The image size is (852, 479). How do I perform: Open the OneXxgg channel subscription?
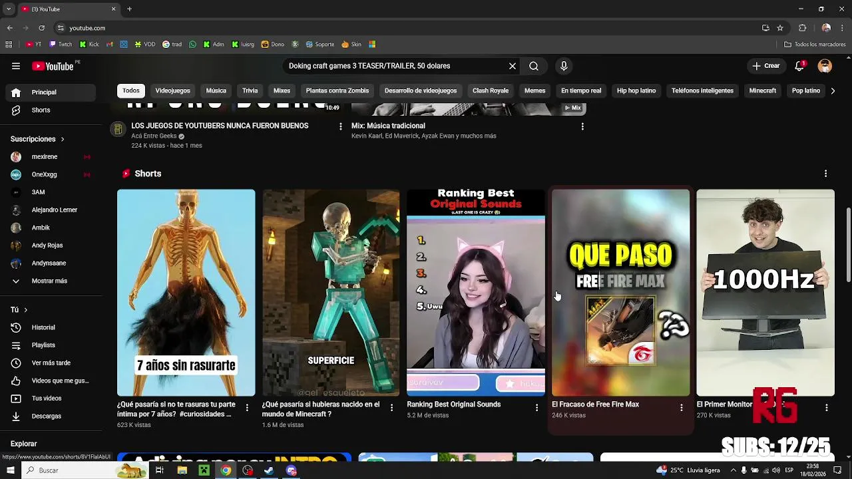(x=51, y=174)
